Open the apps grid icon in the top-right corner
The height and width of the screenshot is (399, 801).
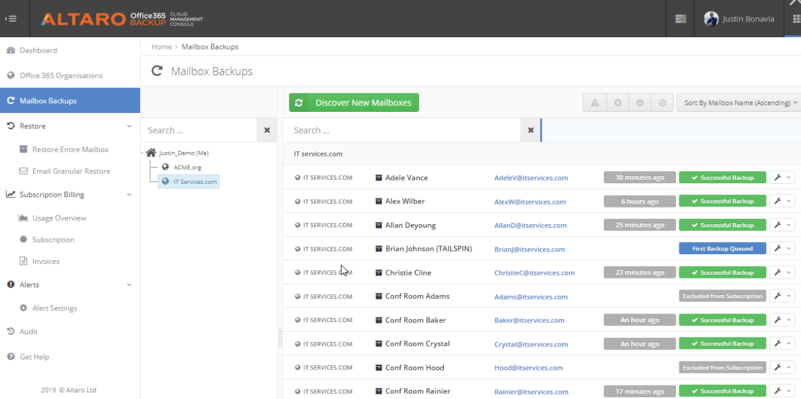point(795,19)
